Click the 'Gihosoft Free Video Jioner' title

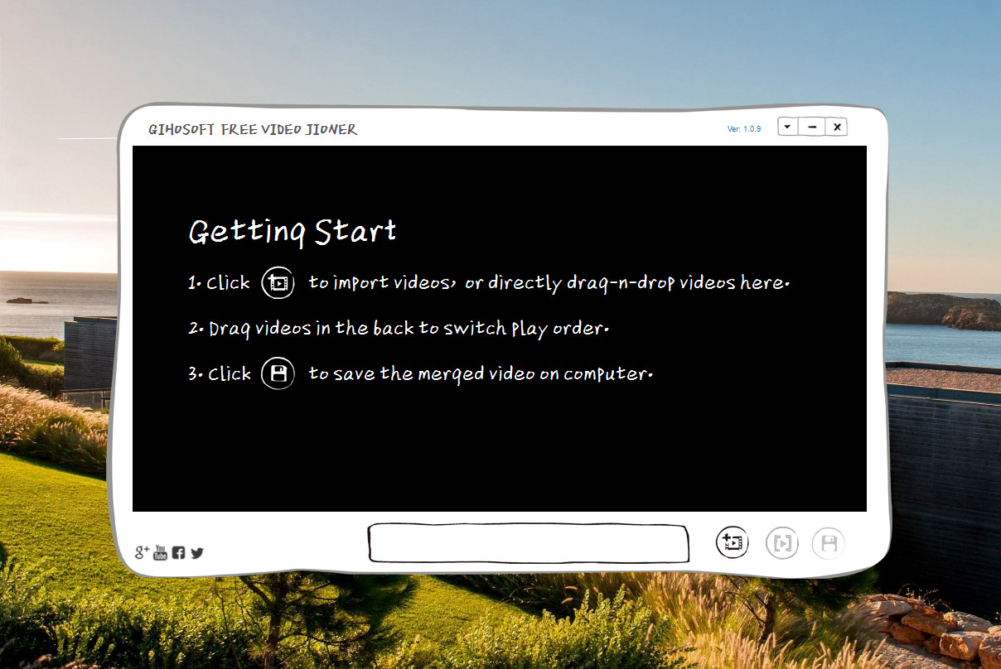253,129
